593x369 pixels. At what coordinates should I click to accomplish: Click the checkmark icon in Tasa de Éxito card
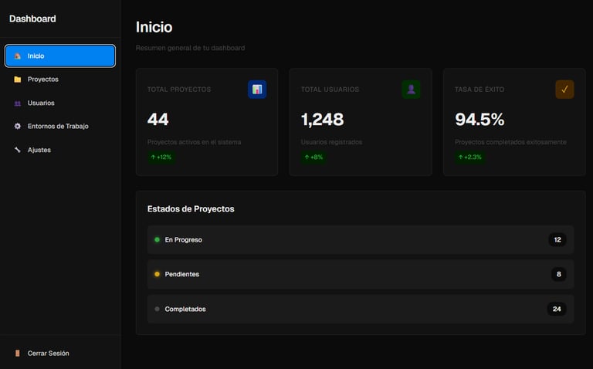(x=564, y=90)
